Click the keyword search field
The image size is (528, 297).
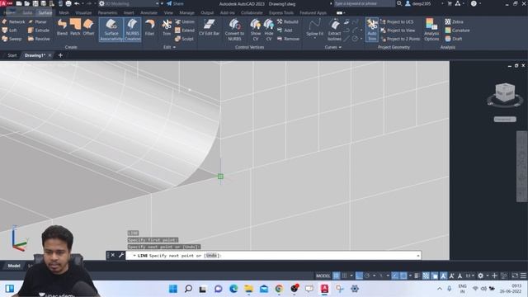point(364,3)
